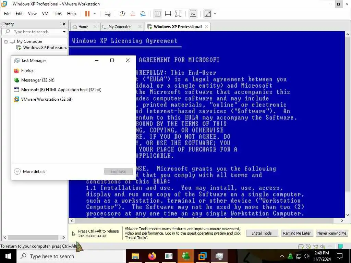351x263 pixels.
Task: Click the system tray volume icon
Action: coord(307,256)
